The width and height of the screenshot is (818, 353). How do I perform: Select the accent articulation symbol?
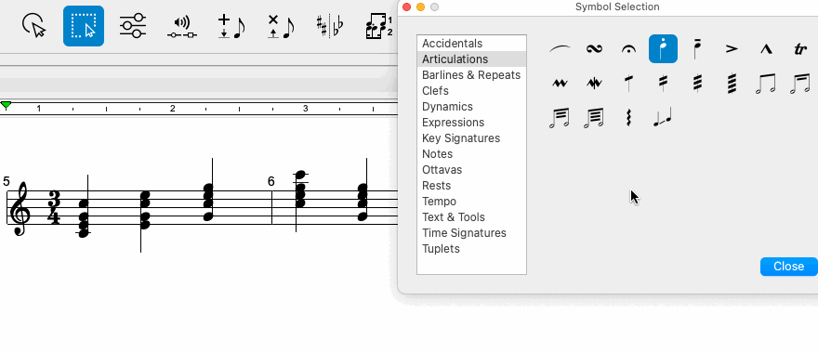point(732,49)
